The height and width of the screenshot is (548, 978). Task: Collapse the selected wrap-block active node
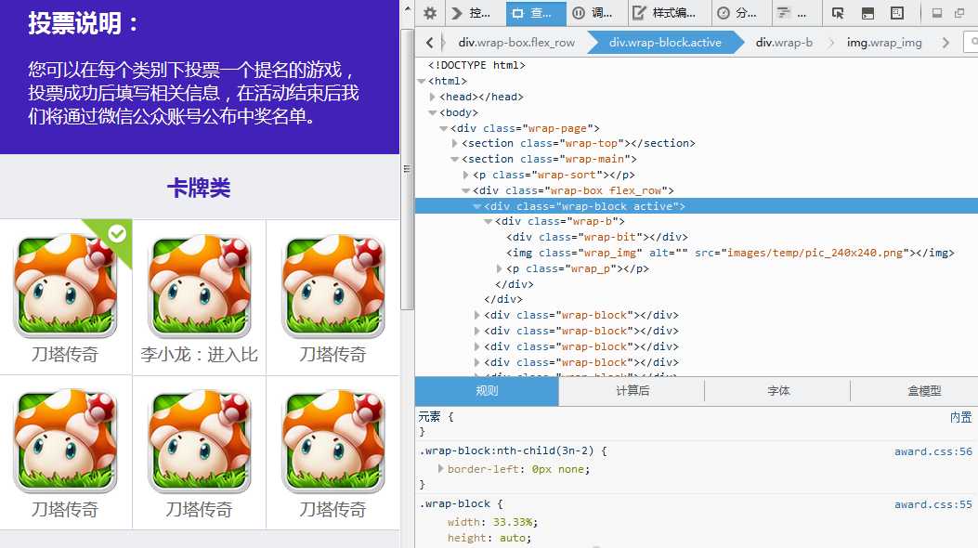coord(477,206)
